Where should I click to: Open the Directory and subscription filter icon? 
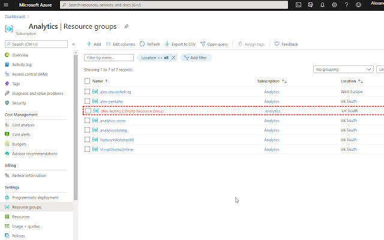(310, 5)
